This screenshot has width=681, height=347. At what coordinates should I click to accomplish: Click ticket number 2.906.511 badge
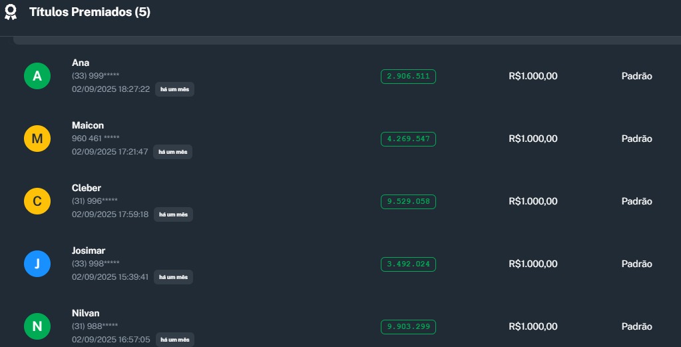(408, 77)
